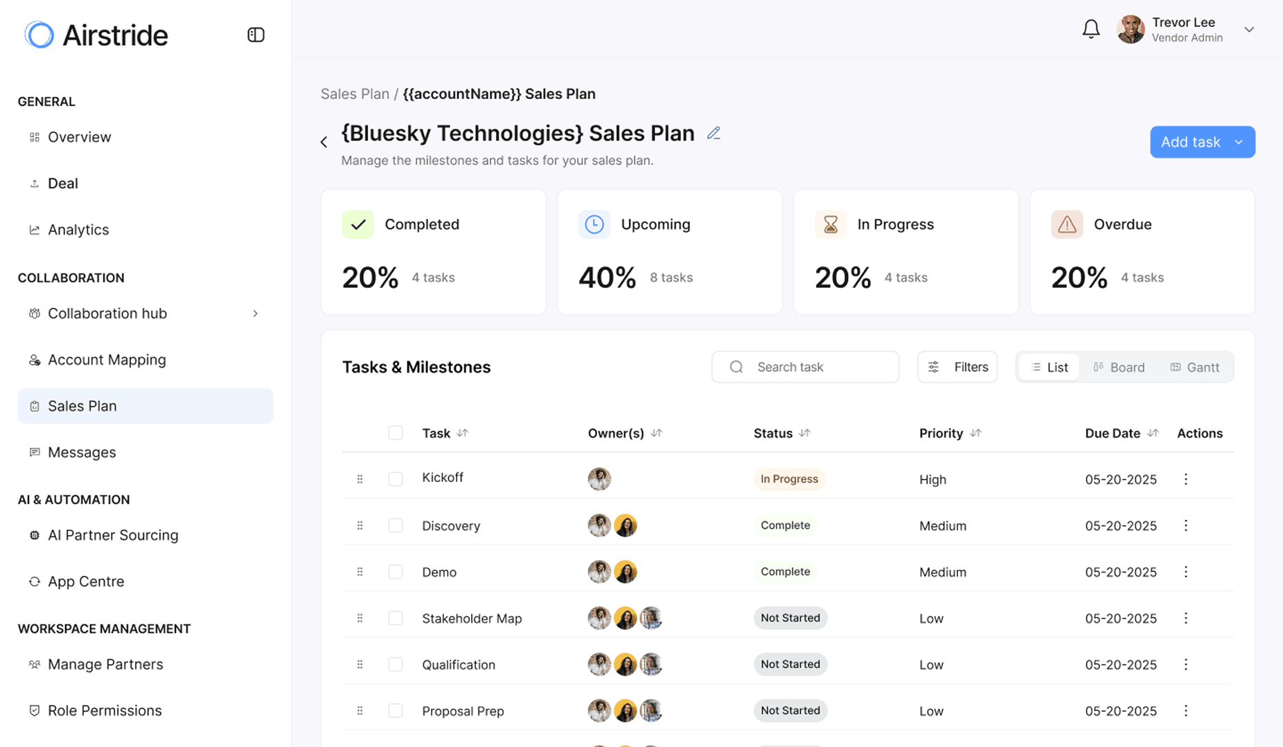Open the actions menu for Stakeholder Map
The width and height of the screenshot is (1283, 747).
tap(1186, 618)
